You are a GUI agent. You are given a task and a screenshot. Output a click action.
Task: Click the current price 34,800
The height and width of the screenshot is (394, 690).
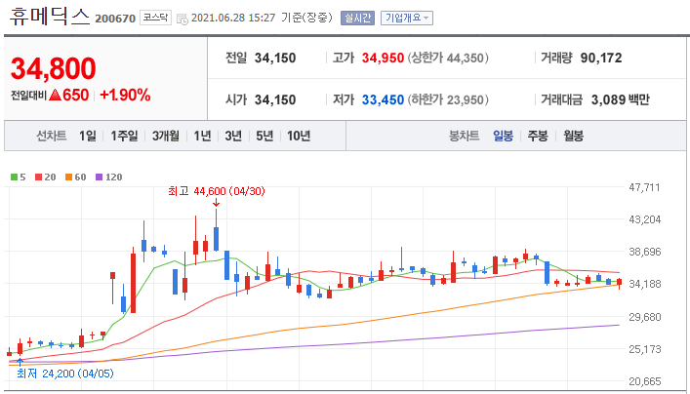pyautogui.click(x=54, y=68)
